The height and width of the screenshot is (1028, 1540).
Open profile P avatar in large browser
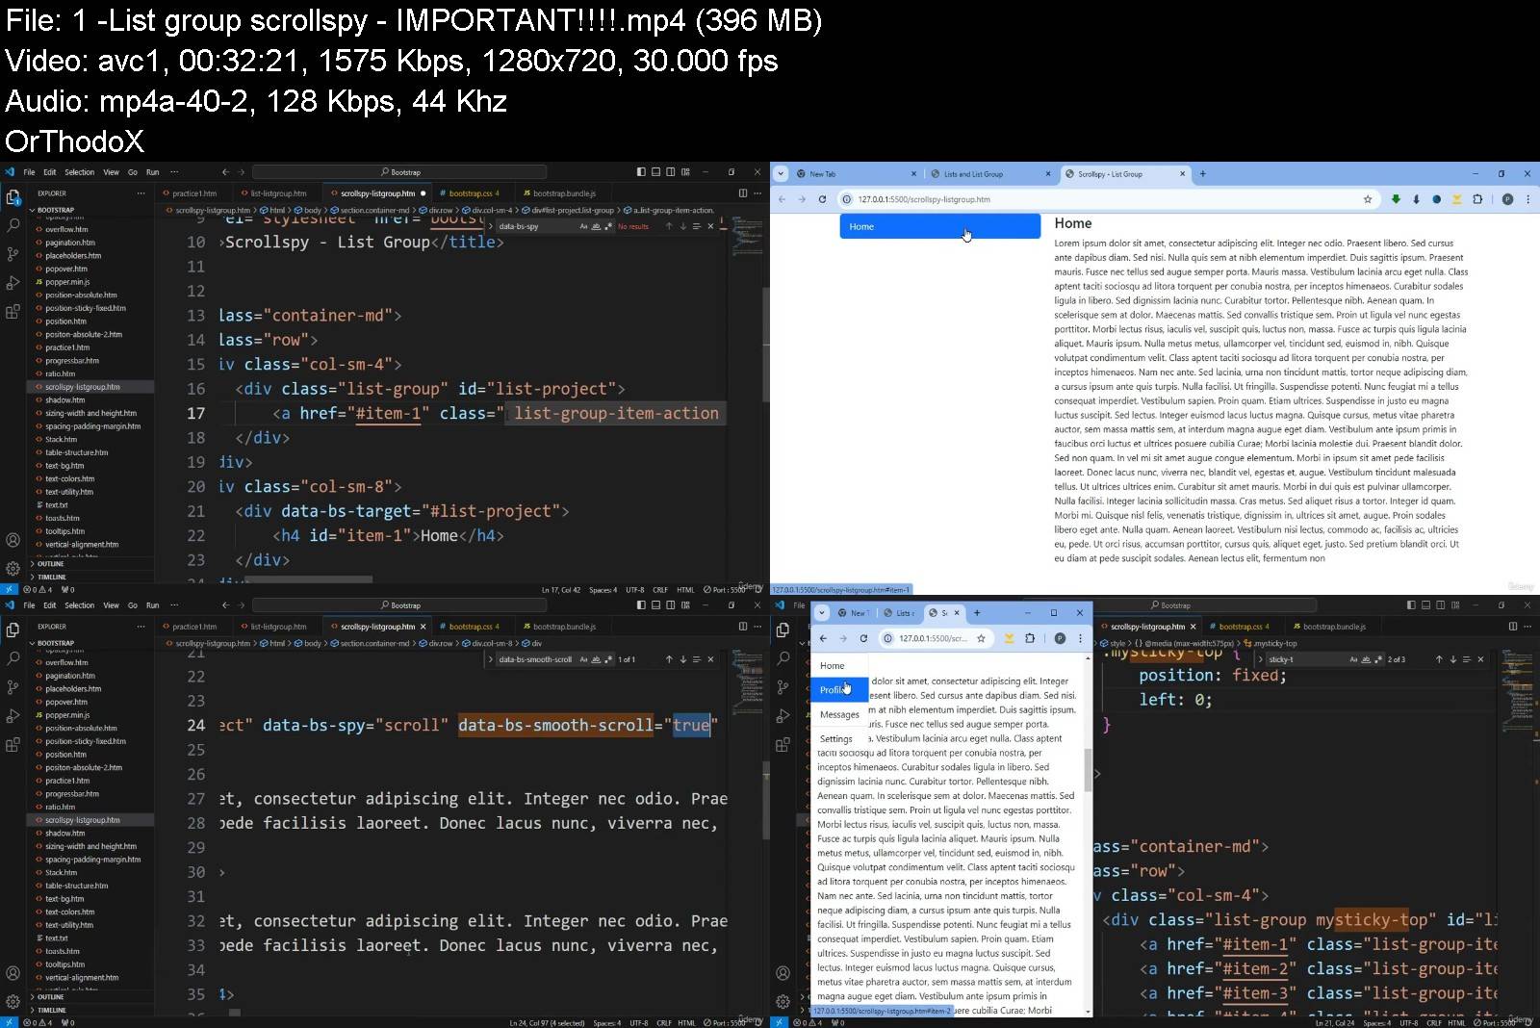click(x=1507, y=199)
